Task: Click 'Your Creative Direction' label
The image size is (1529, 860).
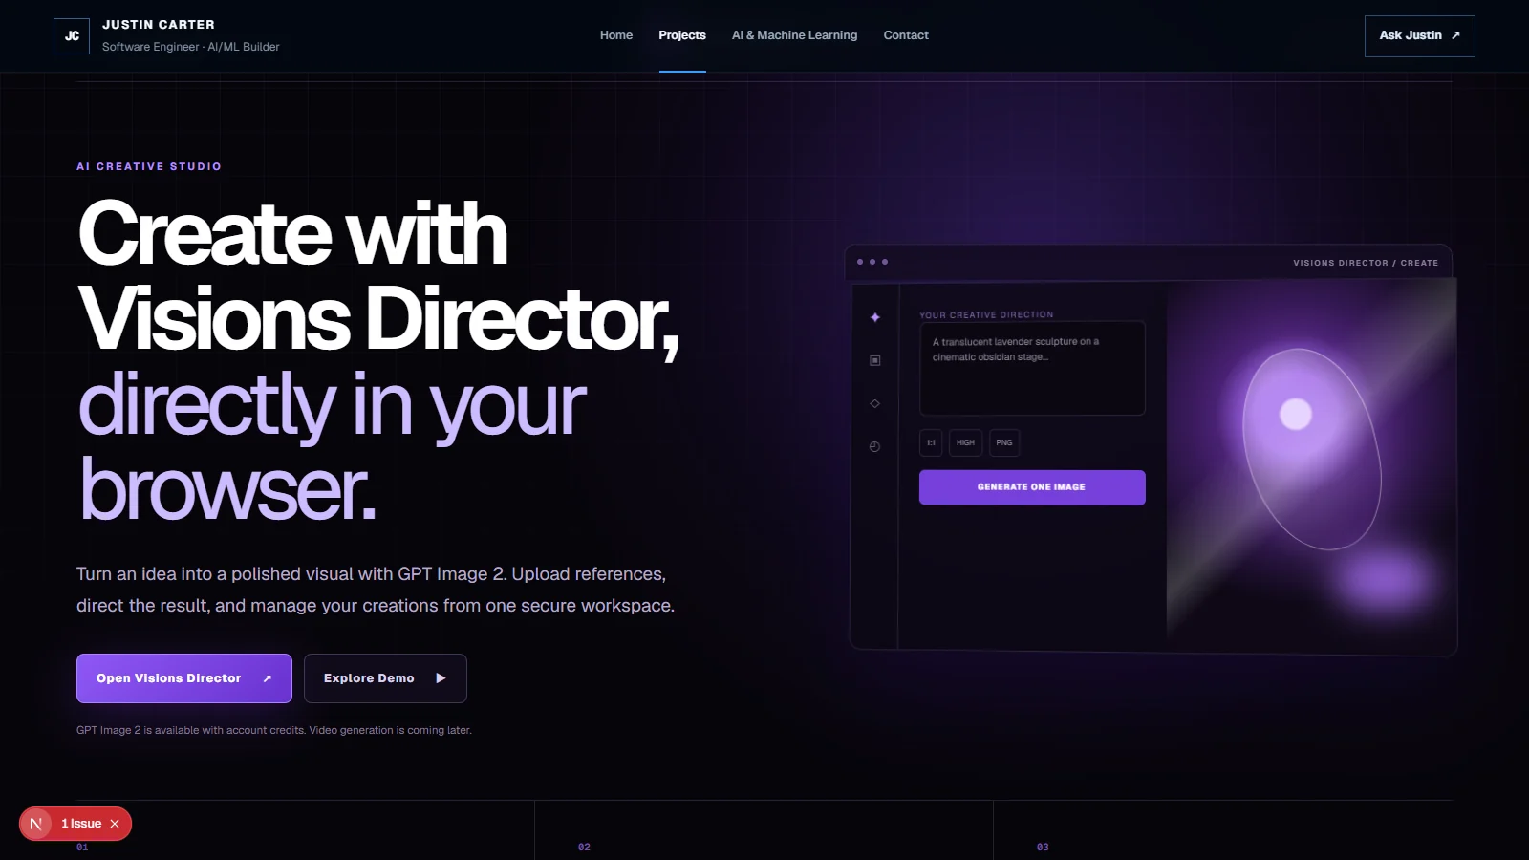Action: point(986,314)
